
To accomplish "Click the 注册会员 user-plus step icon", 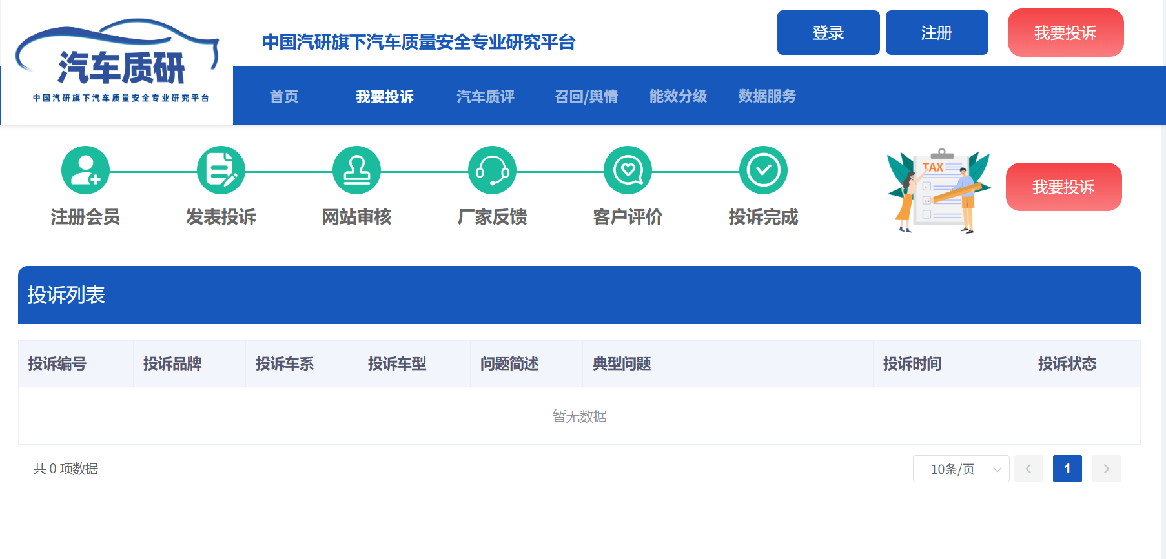I will (x=85, y=170).
